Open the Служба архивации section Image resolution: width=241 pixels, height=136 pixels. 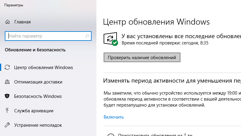click(x=33, y=111)
